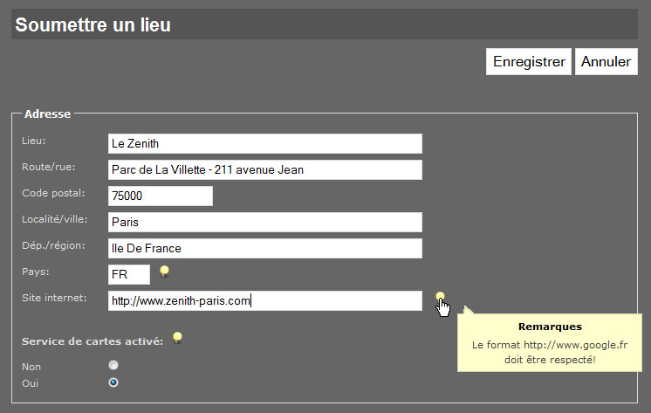651x413 pixels.
Task: Click the Dép./région field with Ile De France
Action: click(x=265, y=249)
